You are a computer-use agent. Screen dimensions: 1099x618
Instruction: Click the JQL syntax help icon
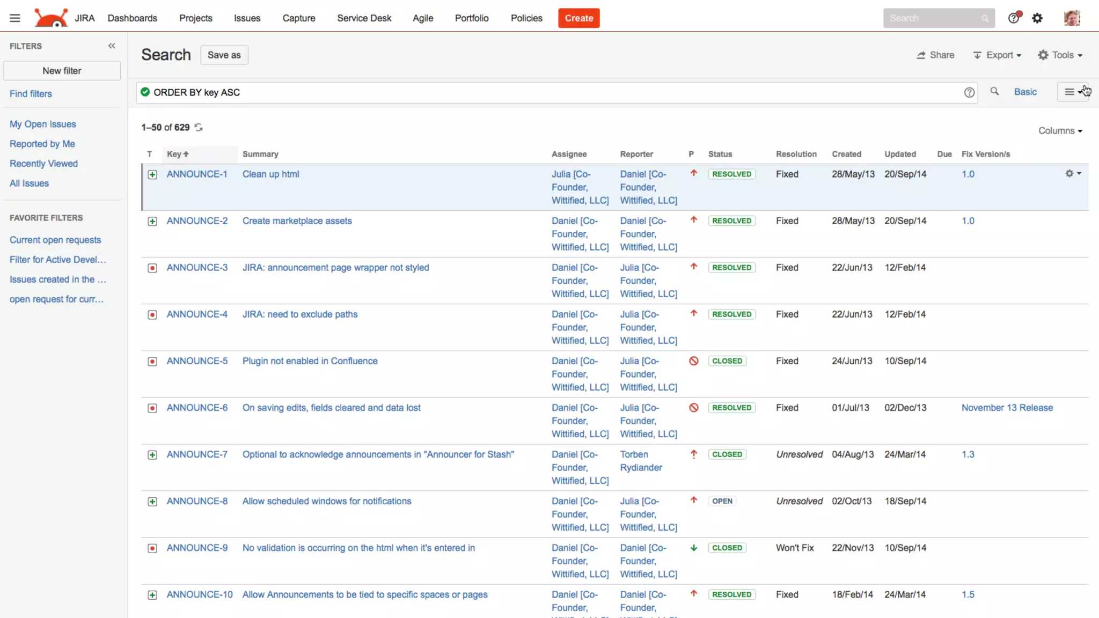pyautogui.click(x=969, y=93)
